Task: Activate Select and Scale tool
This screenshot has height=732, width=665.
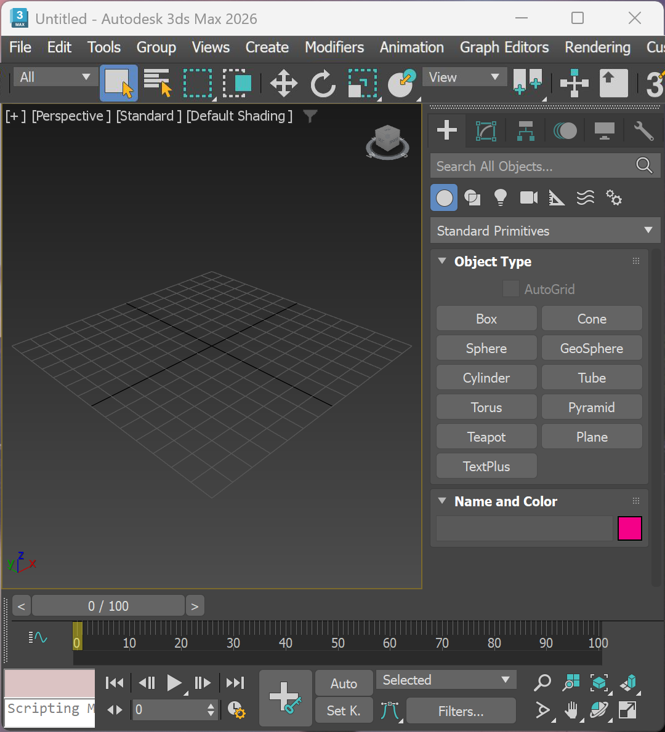Action: pyautogui.click(x=363, y=84)
